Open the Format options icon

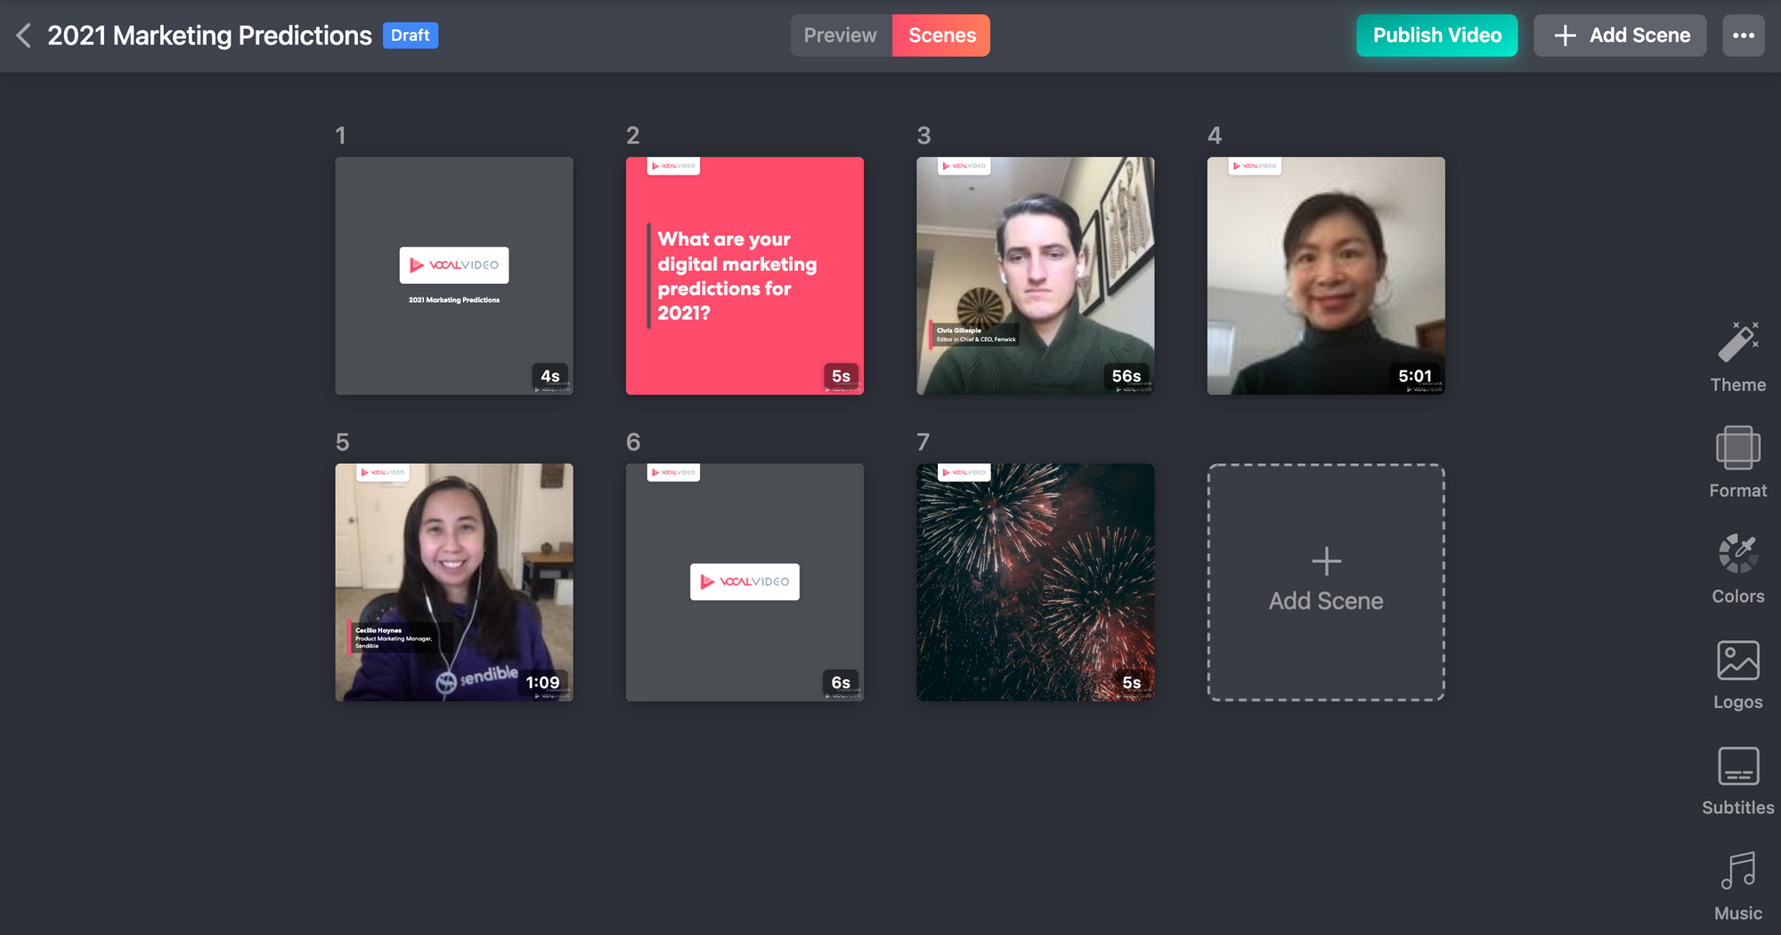pyautogui.click(x=1737, y=449)
